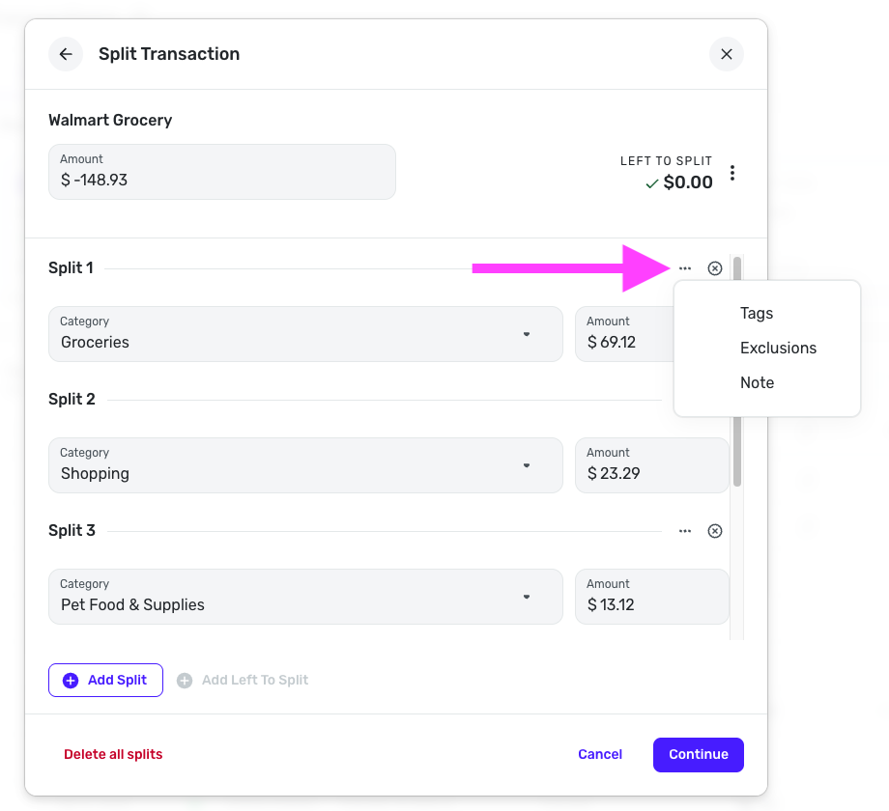Screen dimensions: 889x811
Task: Click Delete all splits link
Action: (113, 754)
